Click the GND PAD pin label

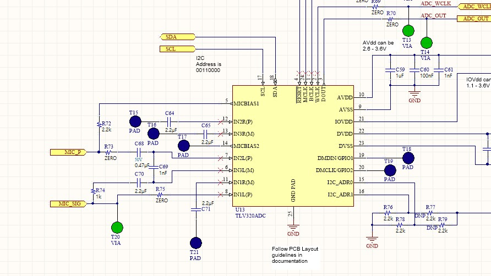(x=293, y=191)
